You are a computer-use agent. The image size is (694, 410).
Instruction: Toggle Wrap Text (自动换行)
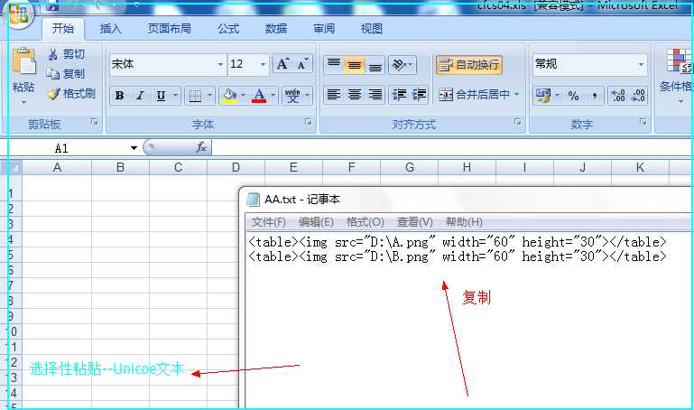[468, 65]
